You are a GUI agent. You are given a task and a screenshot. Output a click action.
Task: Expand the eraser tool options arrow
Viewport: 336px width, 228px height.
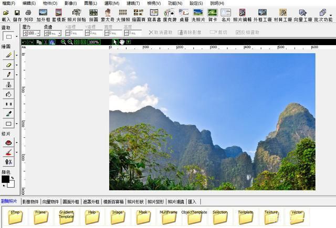tap(17, 65)
